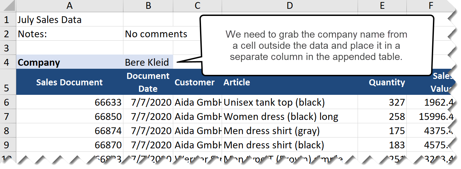Click the select-all corner triangle
This screenshot has width=461, height=169.
pos(8,6)
